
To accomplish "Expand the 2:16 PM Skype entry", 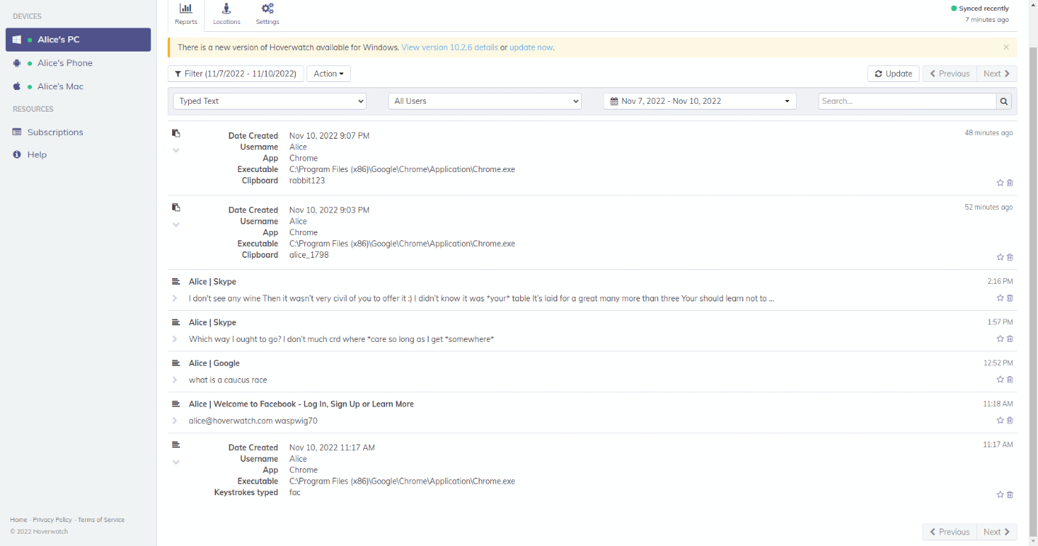I will pos(175,298).
